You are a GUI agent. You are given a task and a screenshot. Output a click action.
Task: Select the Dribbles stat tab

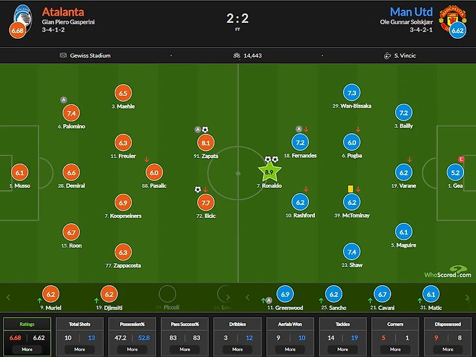[238, 324]
